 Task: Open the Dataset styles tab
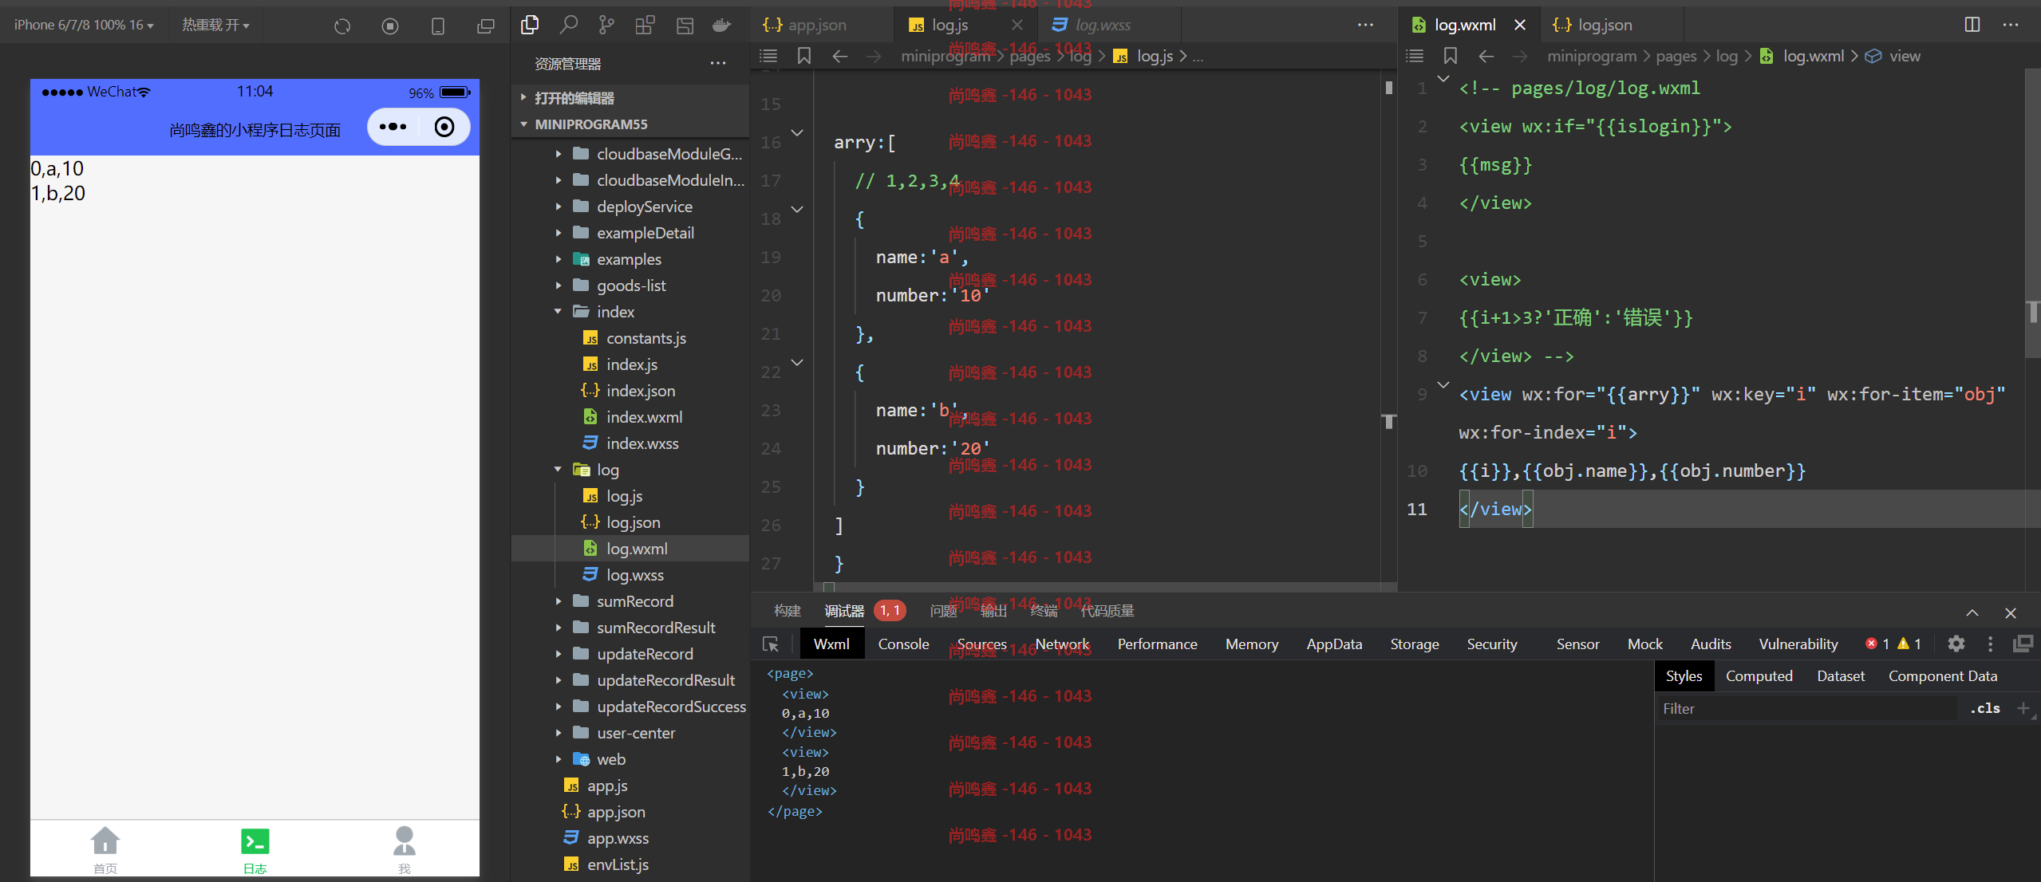(x=1840, y=676)
